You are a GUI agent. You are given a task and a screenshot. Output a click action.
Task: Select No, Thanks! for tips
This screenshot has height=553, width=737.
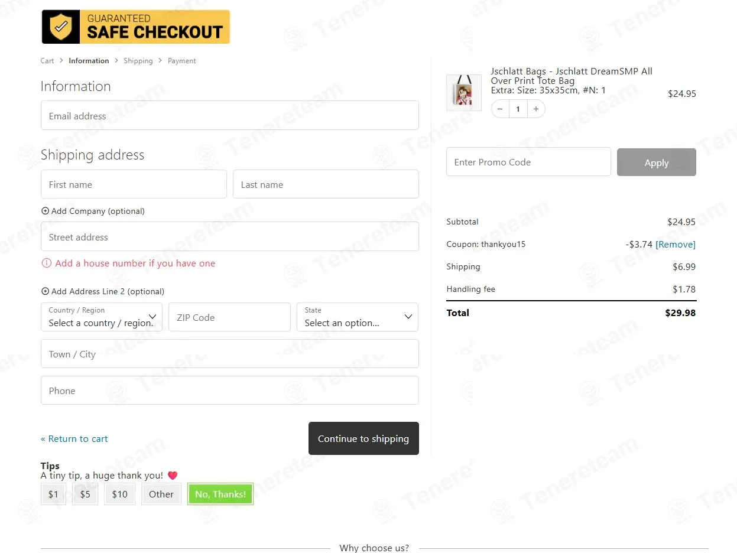pos(220,494)
